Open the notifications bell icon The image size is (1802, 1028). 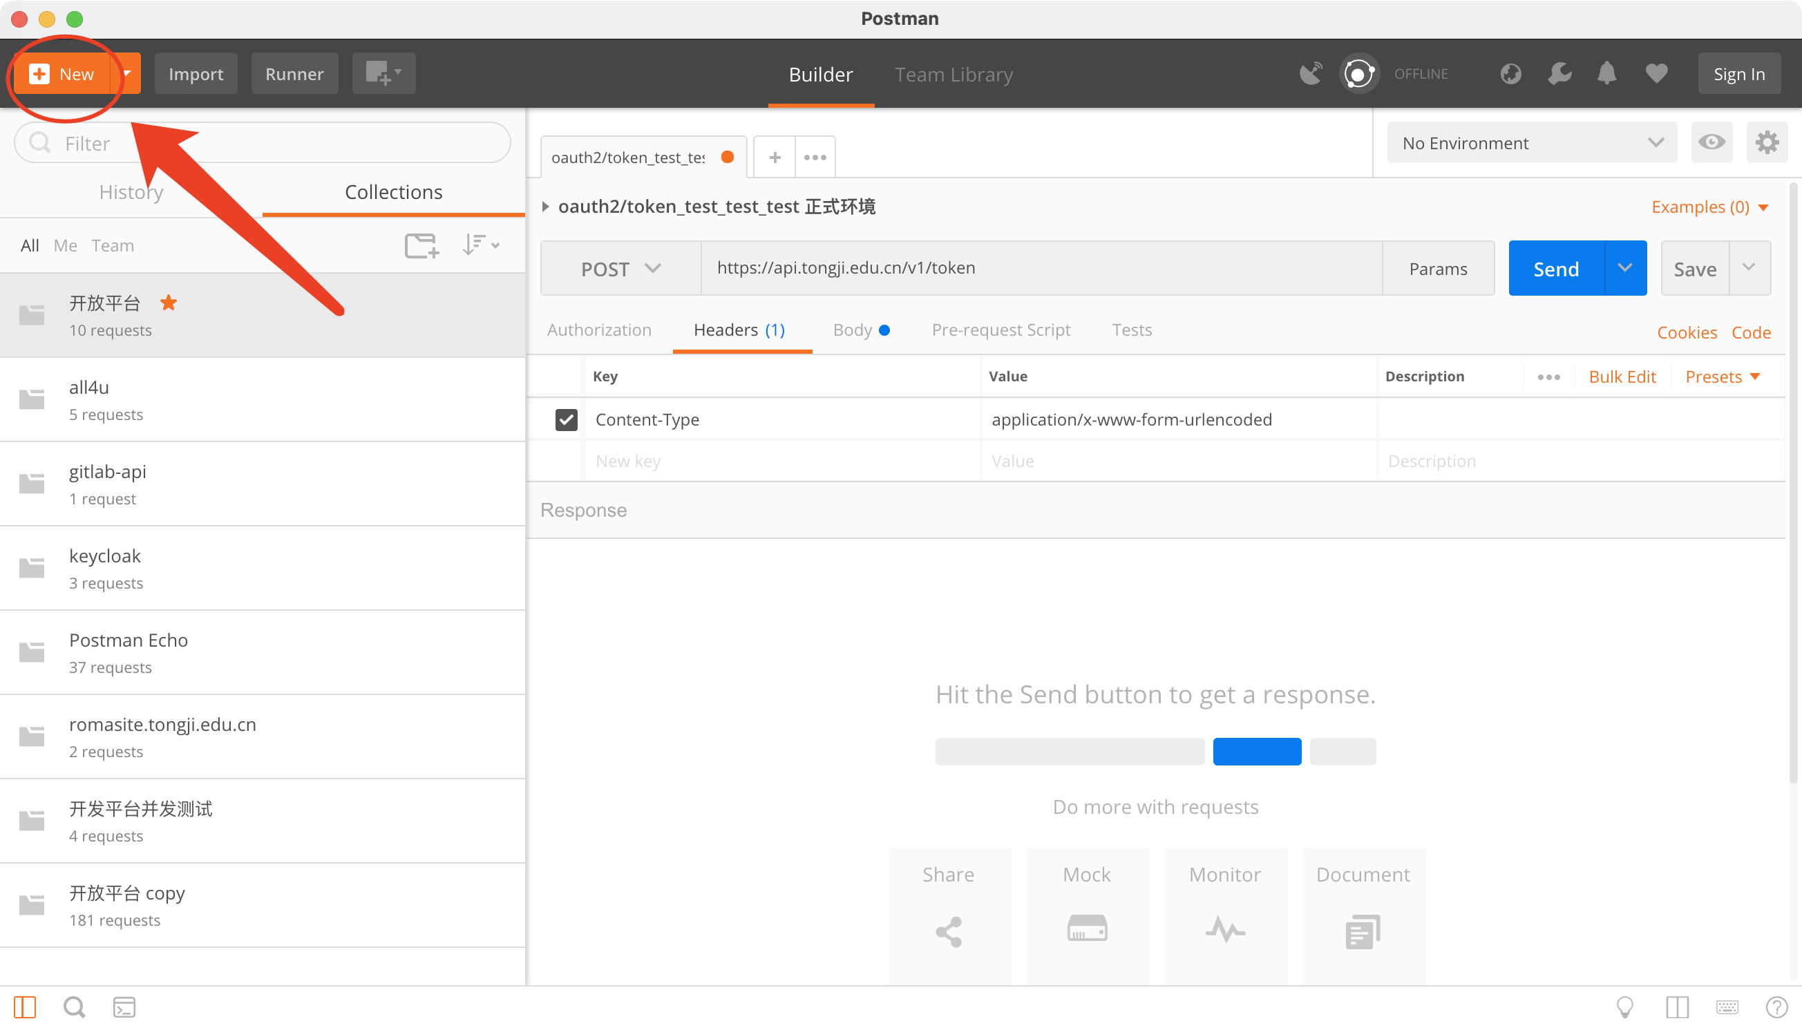[x=1607, y=73]
